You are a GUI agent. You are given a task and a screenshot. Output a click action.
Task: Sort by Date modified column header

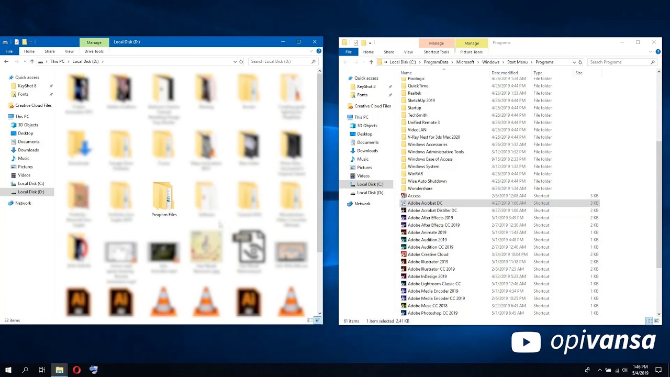[x=505, y=73]
